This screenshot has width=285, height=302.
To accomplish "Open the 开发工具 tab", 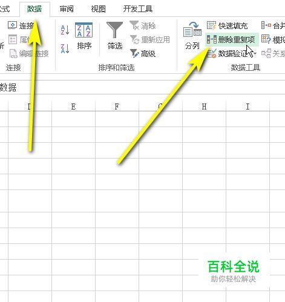I will [x=138, y=9].
